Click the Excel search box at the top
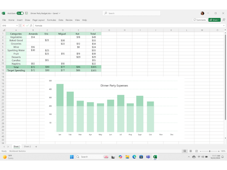227x170 pixels. pos(131,13)
